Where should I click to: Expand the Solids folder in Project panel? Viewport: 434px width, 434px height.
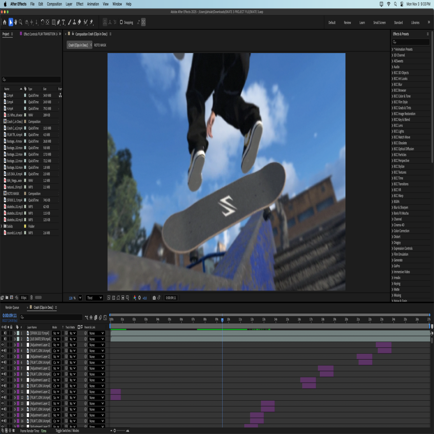pos(1,226)
